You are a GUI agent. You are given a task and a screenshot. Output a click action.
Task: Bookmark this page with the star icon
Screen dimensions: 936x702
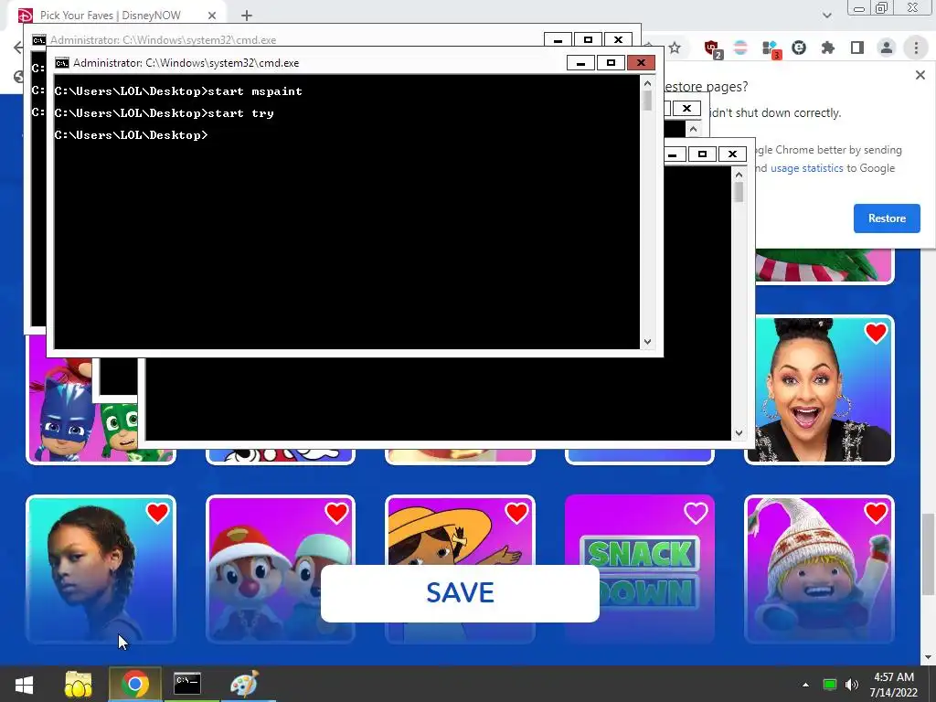click(x=675, y=48)
